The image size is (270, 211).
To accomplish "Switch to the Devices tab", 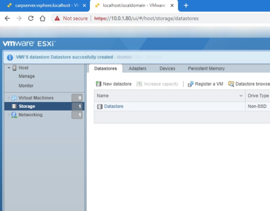I will click(x=167, y=68).
